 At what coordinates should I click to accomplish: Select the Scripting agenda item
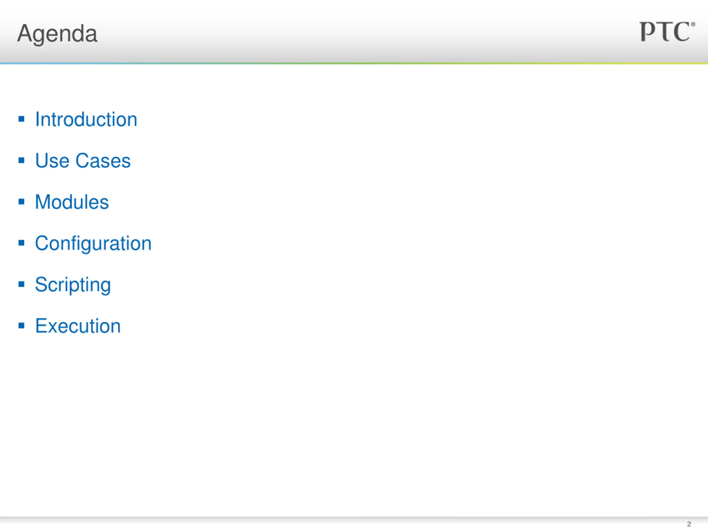[x=73, y=285]
